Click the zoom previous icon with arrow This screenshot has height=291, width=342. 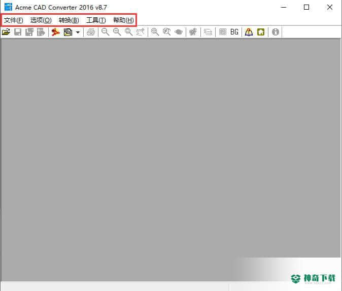[140, 32]
